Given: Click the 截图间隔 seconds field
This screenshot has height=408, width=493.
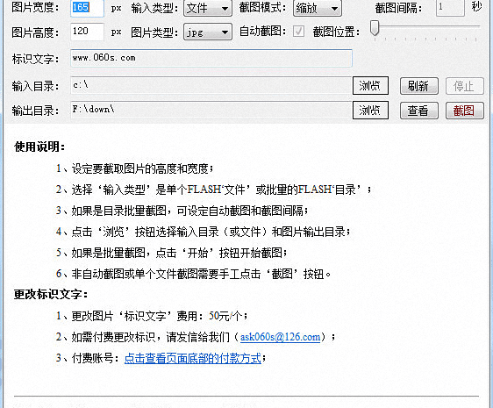Looking at the screenshot, I should click(x=450, y=8).
